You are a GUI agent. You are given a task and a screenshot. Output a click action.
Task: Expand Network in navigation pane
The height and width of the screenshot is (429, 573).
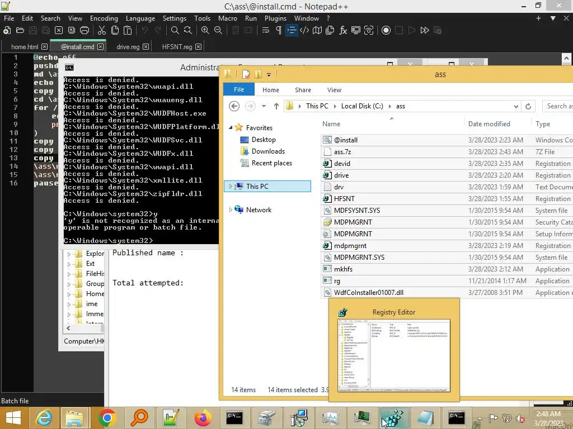pos(230,210)
